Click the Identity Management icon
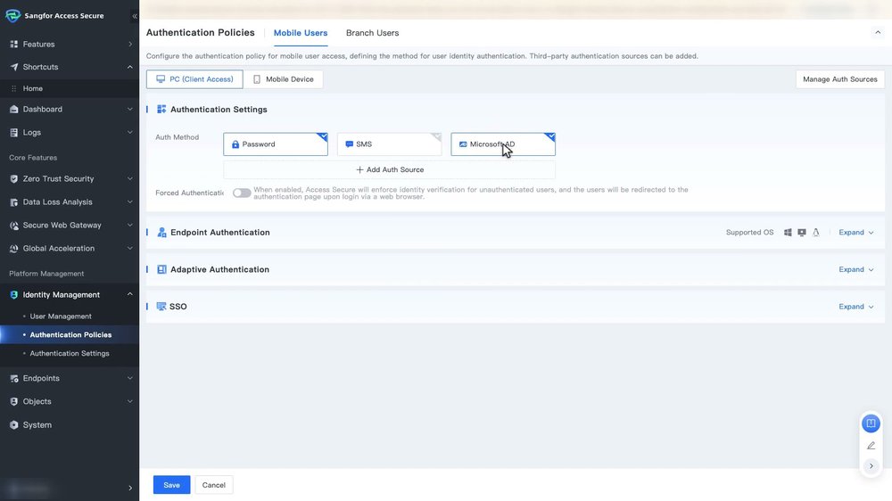The height and width of the screenshot is (501, 892). click(x=13, y=294)
